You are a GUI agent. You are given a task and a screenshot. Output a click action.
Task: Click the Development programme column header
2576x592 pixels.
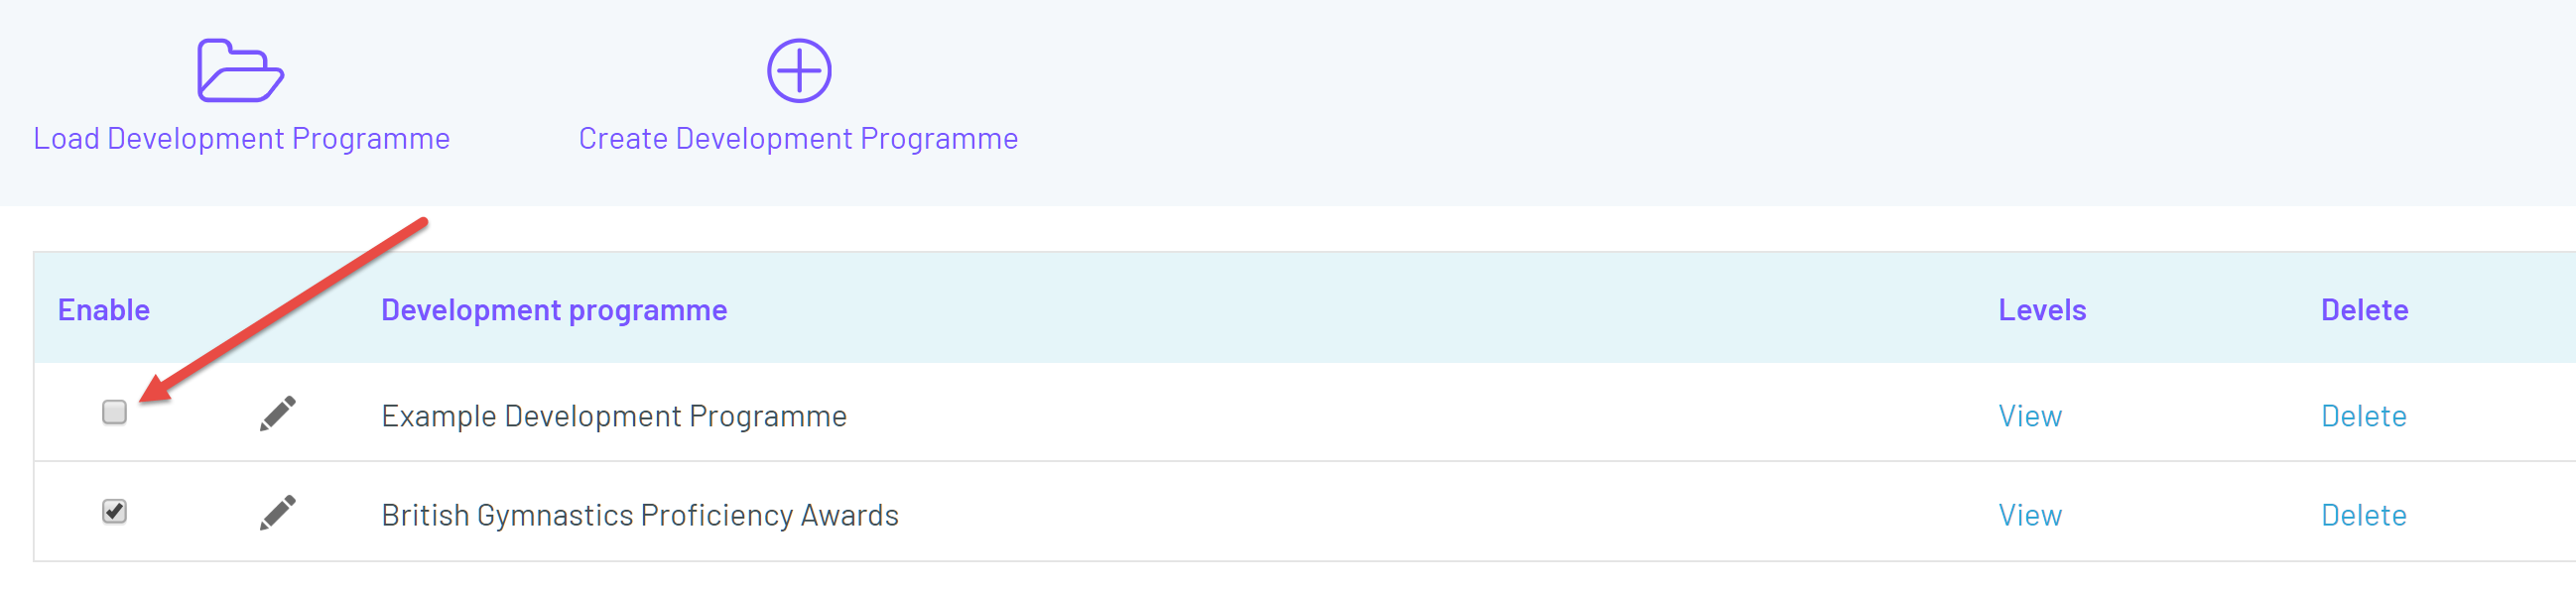pos(553,310)
